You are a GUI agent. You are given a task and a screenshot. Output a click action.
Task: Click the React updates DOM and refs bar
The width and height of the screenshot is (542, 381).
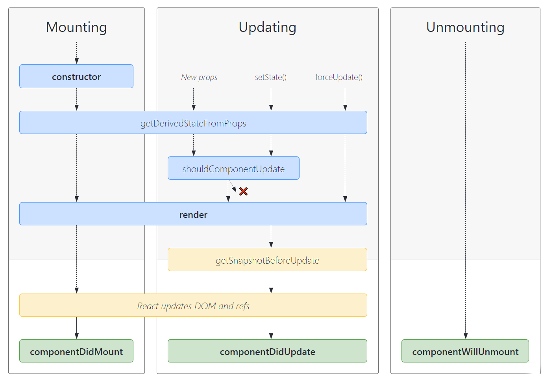(193, 305)
